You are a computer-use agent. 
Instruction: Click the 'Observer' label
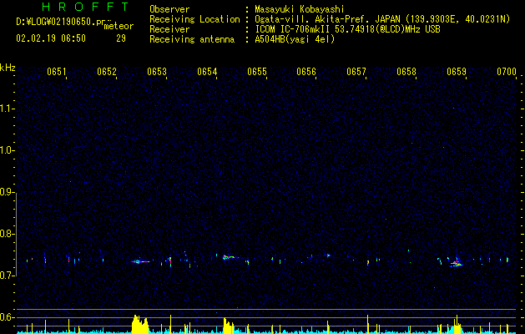click(169, 9)
